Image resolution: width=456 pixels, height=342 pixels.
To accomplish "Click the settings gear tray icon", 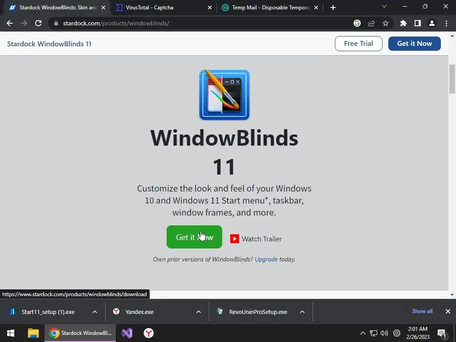I will point(397,333).
